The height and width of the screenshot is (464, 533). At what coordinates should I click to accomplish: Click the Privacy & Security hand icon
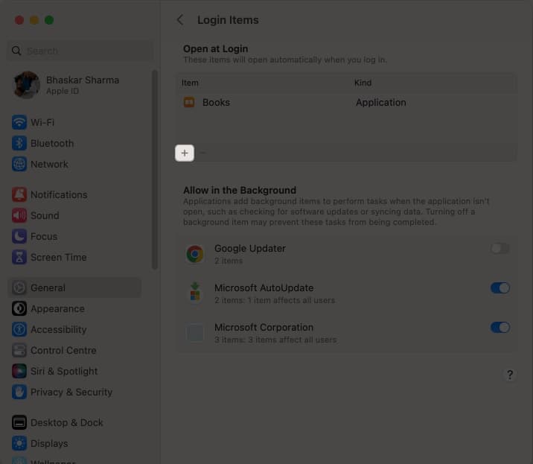pyautogui.click(x=19, y=392)
